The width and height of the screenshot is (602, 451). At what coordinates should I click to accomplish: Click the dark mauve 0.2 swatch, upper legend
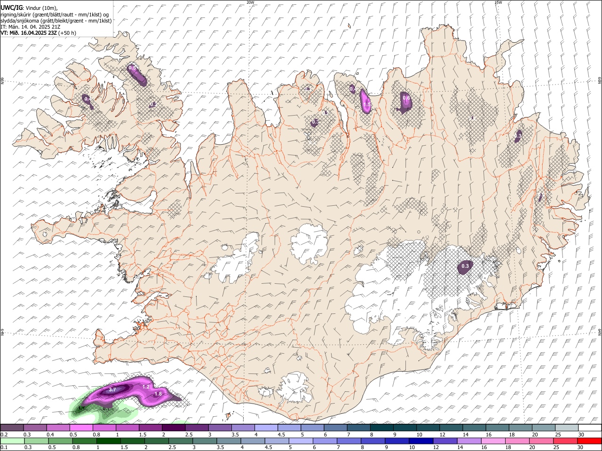(12, 428)
